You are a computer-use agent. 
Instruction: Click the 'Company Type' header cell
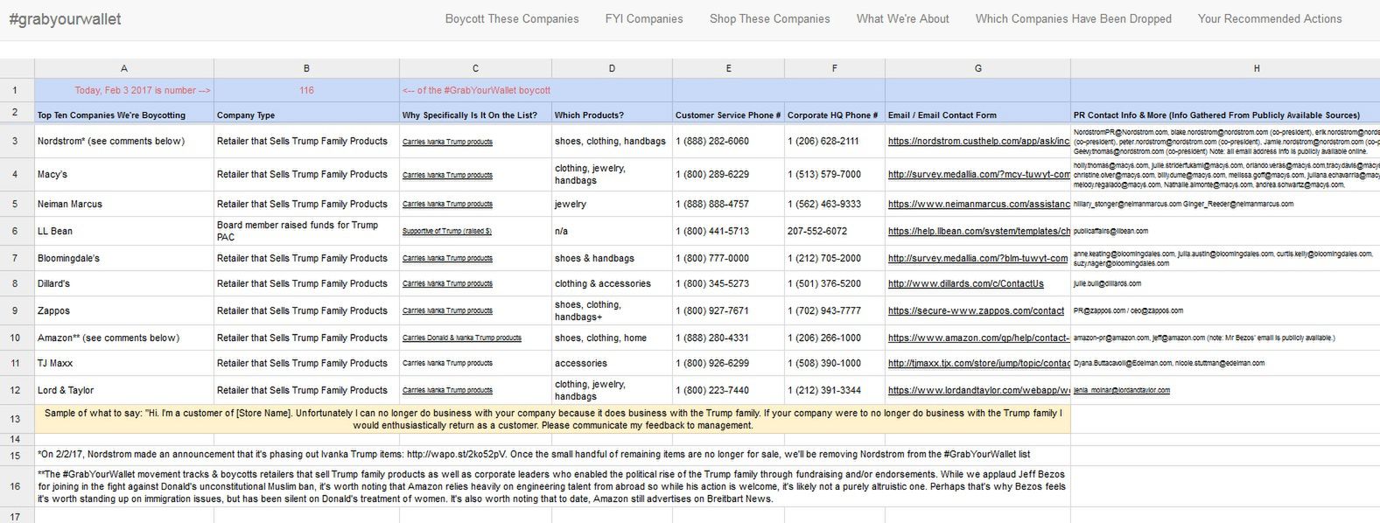[306, 115]
